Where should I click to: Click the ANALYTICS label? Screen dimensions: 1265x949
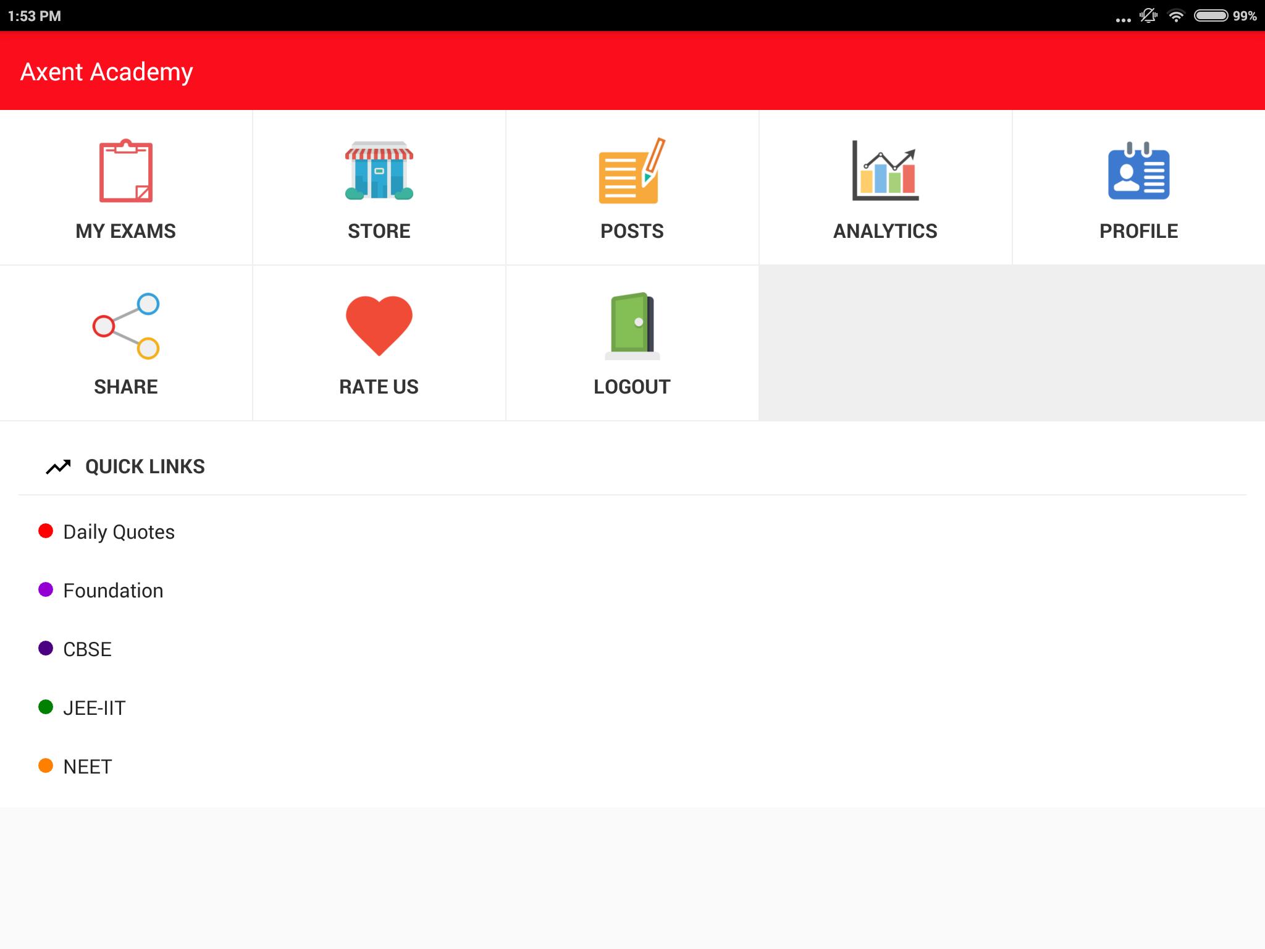tap(885, 231)
